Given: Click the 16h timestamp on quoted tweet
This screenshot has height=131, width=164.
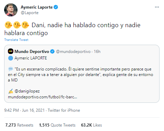Looking at the screenshot, I should (x=97, y=52).
